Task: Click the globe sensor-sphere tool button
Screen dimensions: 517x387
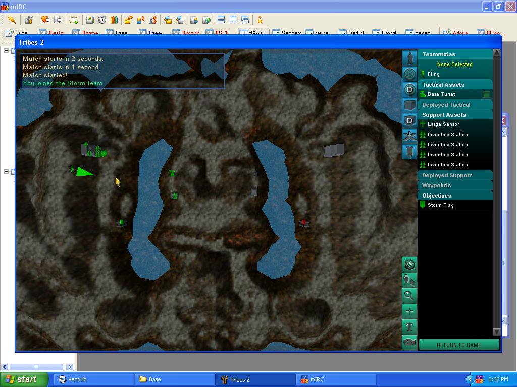Action: 409,264
